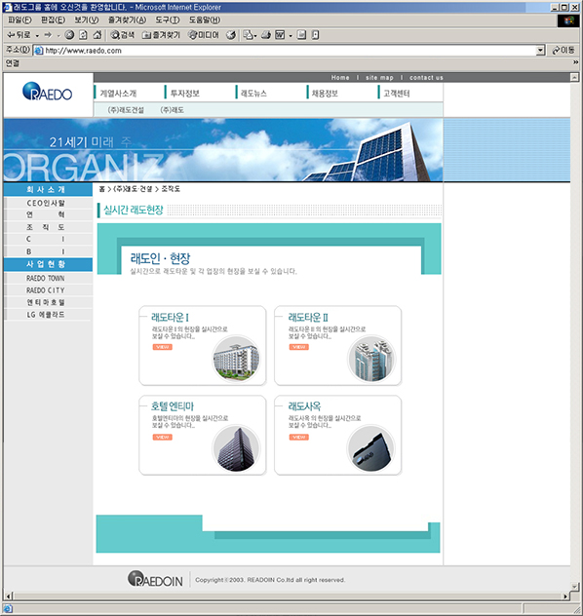
Task: Select 고객센터 navigation tab
Action: 397,94
